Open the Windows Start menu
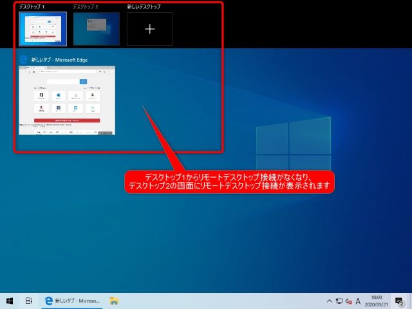 10,301
